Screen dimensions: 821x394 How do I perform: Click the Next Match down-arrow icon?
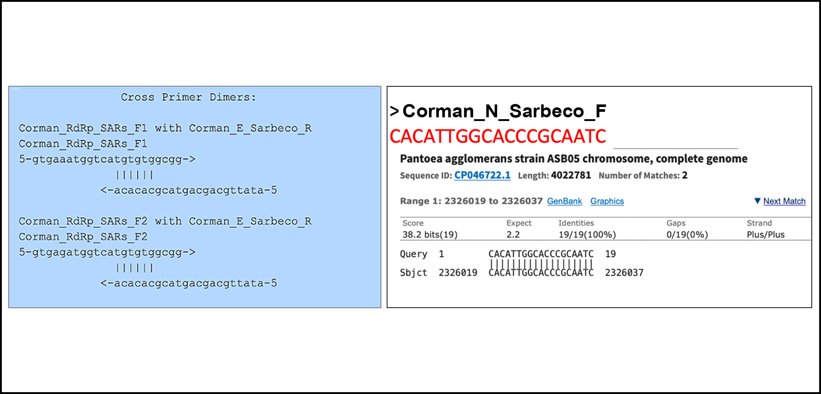[x=758, y=201]
